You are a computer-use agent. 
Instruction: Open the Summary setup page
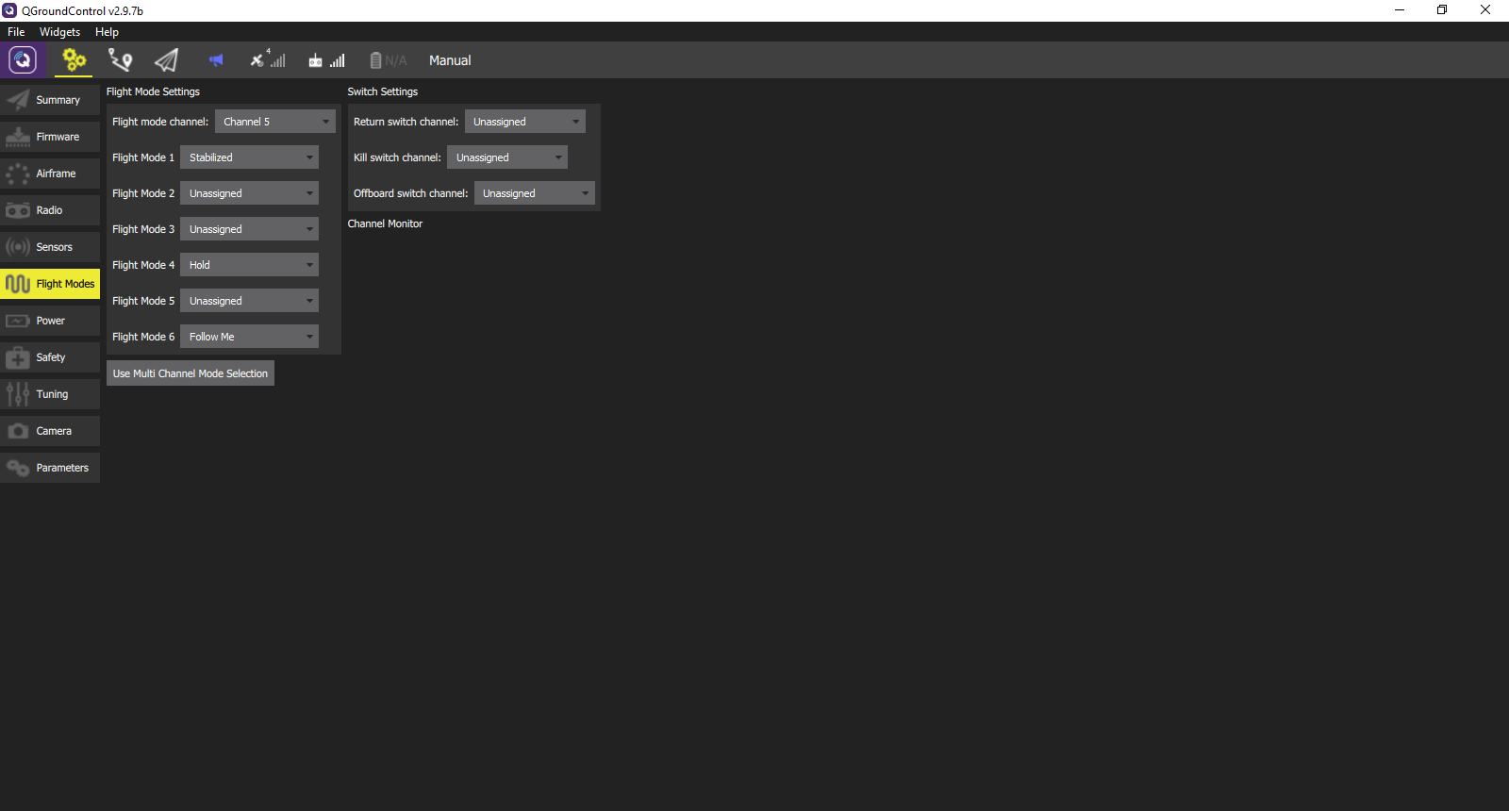pos(50,100)
